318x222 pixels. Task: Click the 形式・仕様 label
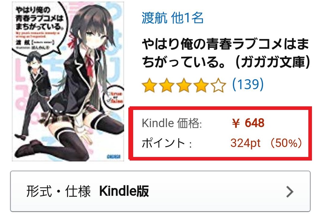point(58,191)
